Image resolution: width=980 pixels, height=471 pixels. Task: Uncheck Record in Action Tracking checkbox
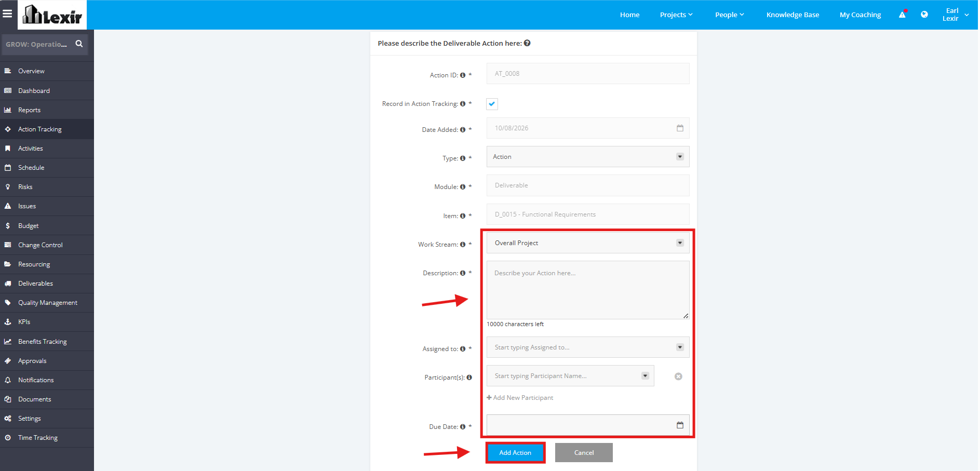pos(492,104)
